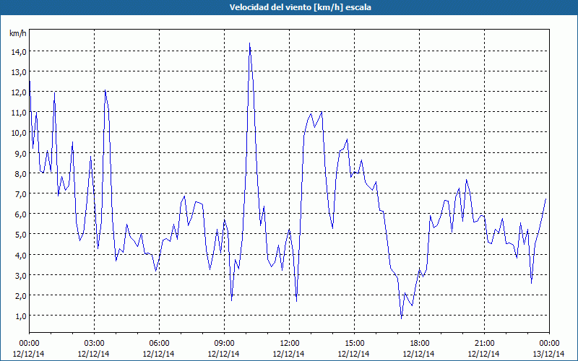Click the "21:00" x-axis time label
578x361 pixels.
coord(484,344)
